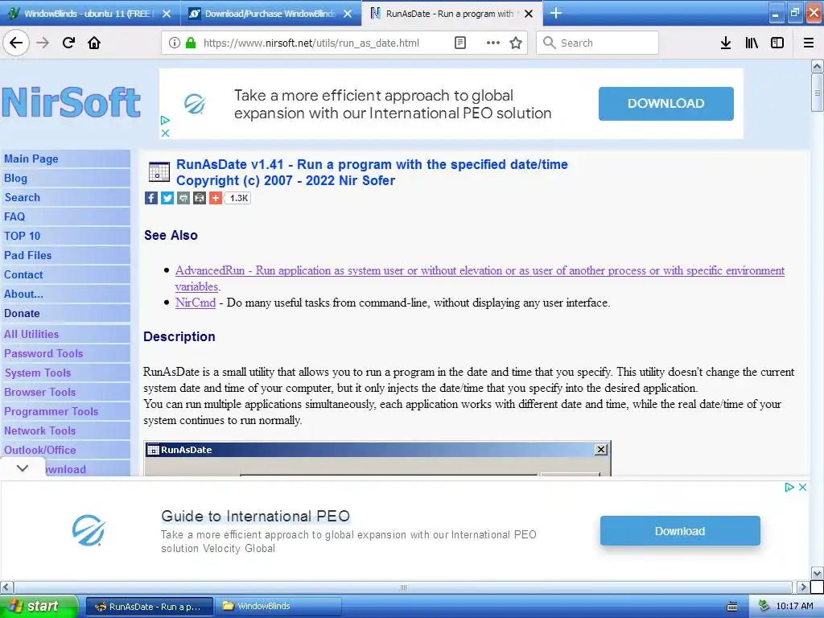Follow the NirCmd link

point(196,303)
